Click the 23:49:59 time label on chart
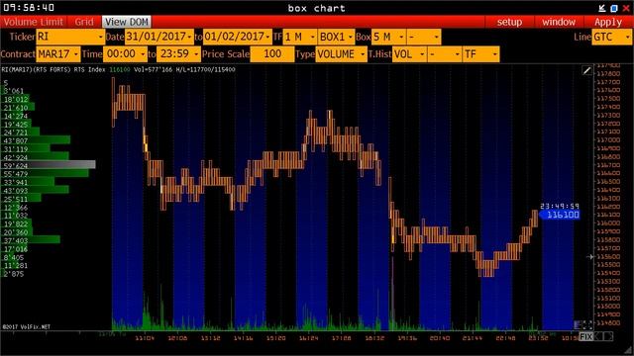This screenshot has width=634, height=356. 560,207
